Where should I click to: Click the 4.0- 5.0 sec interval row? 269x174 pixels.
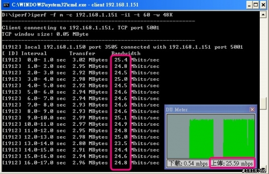[81, 86]
